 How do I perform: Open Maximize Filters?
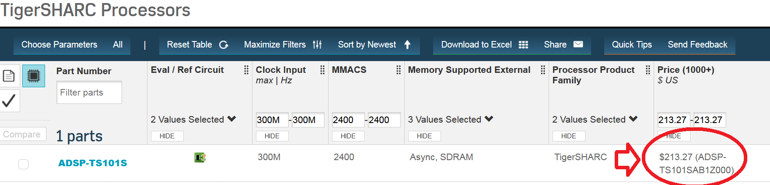coord(275,45)
